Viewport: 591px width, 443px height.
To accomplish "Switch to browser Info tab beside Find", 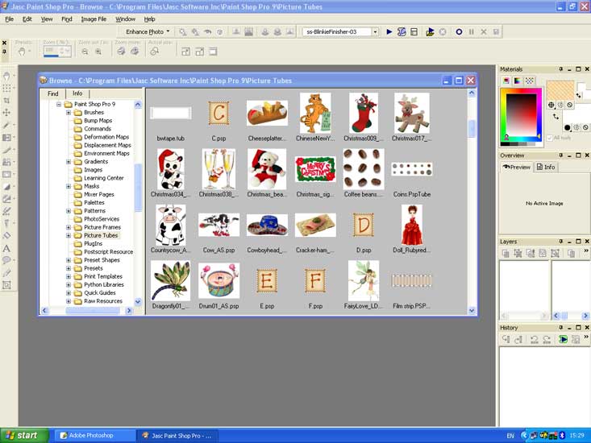I will 77,93.
